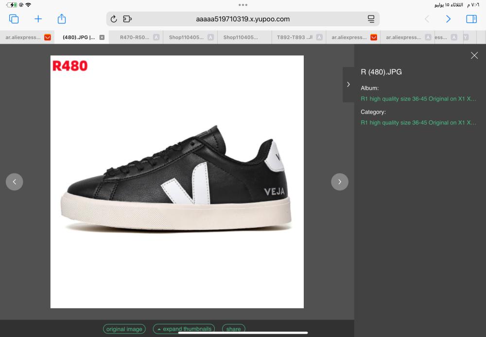Image resolution: width=486 pixels, height=337 pixels.
Task: Tap the black VEJA sneaker photo
Action: pos(177,182)
